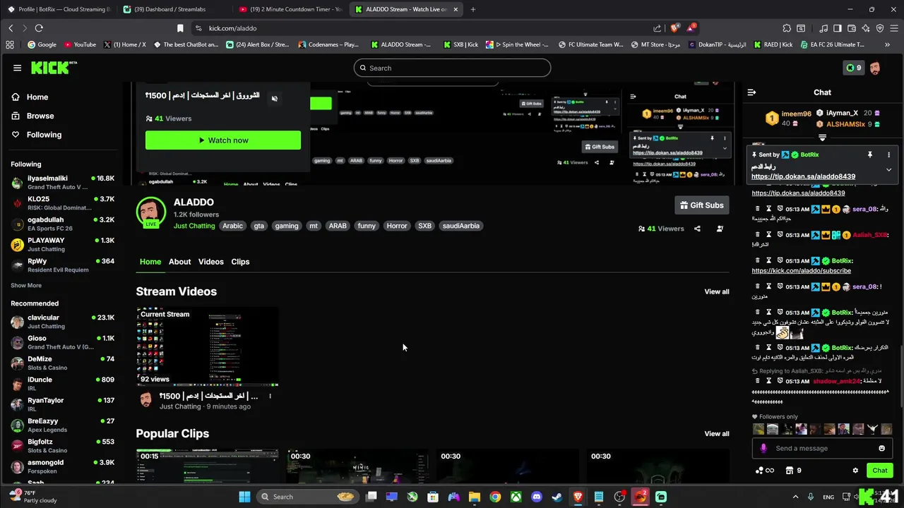Open the Kick coin balance showing 9

(x=853, y=68)
